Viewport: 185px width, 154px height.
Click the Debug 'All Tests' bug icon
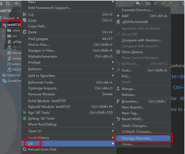tap(25, 119)
